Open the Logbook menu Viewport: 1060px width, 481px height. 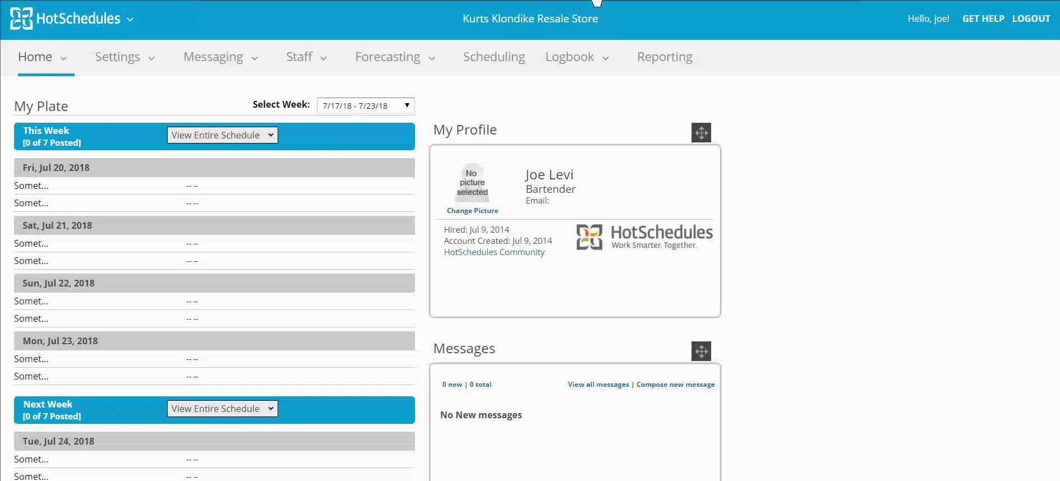569,57
